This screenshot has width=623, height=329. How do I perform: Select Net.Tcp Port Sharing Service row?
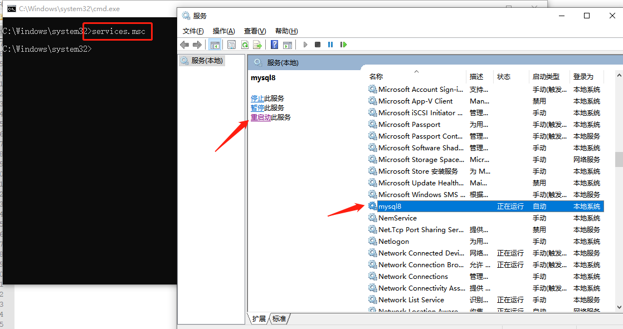click(485, 229)
